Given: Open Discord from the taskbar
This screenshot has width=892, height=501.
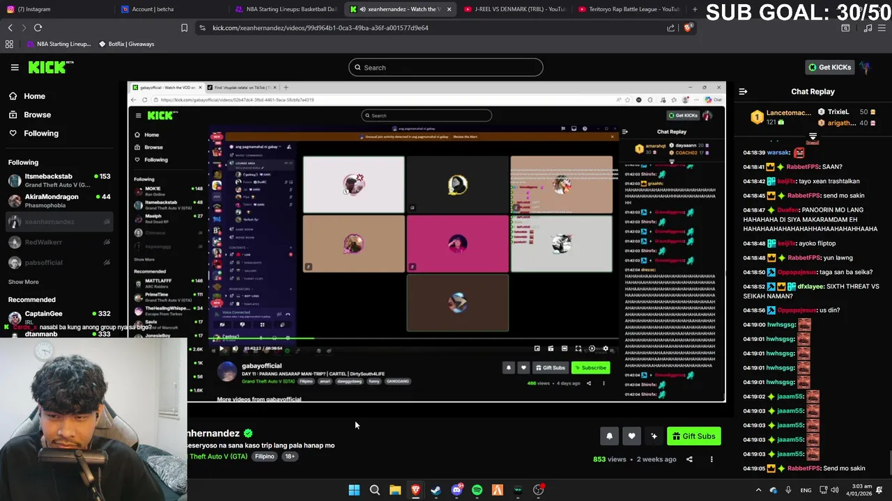Looking at the screenshot, I should [456, 490].
